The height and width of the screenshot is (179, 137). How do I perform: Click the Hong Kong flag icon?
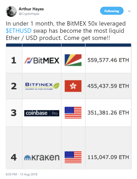73,86
